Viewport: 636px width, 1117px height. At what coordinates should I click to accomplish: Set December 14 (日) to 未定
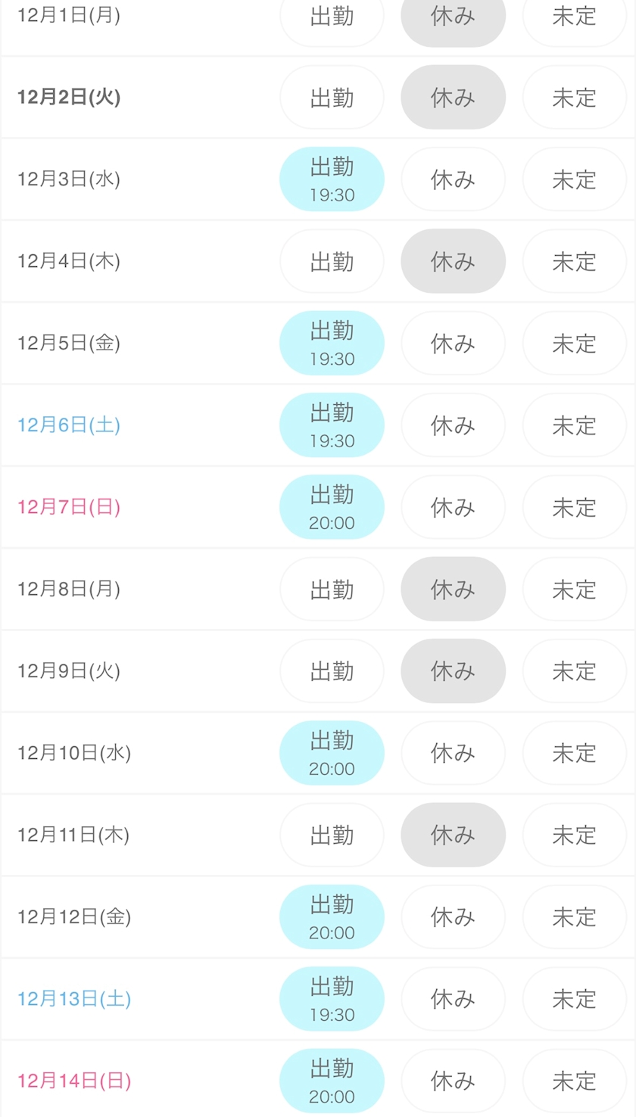click(574, 1081)
